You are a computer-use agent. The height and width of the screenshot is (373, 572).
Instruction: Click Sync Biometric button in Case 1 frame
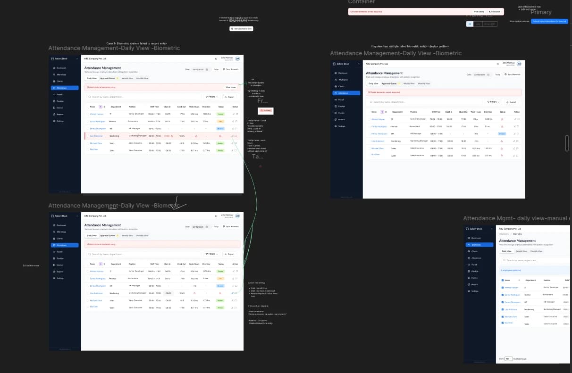click(231, 69)
